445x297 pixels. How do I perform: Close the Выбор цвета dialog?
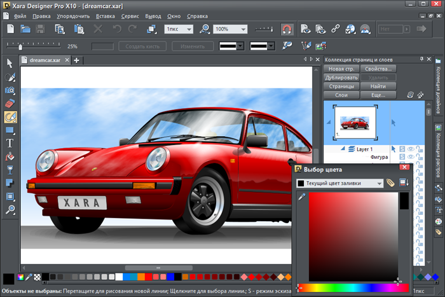[404, 167]
